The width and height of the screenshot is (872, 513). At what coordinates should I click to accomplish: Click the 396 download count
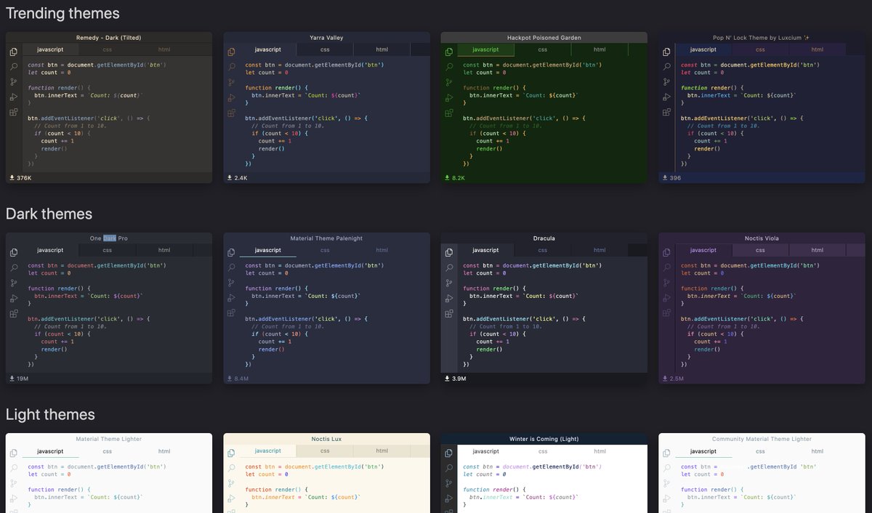click(x=675, y=178)
